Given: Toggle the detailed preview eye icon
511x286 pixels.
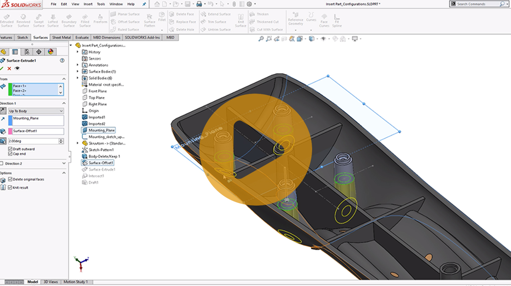Looking at the screenshot, I should point(17,68).
